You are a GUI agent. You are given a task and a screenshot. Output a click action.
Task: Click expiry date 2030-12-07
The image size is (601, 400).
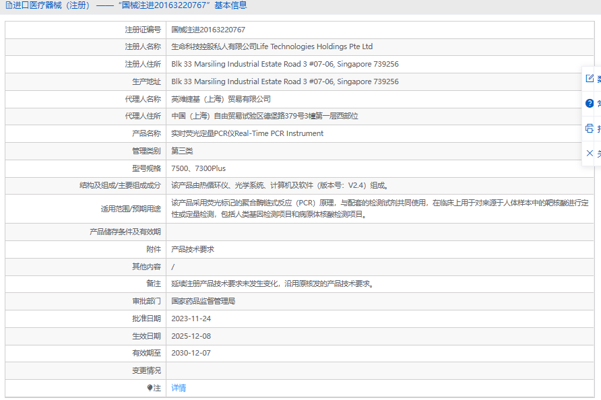(191, 354)
